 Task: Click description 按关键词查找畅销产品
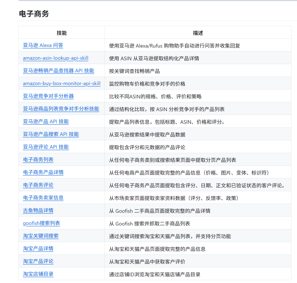pyautogui.click(x=134, y=71)
